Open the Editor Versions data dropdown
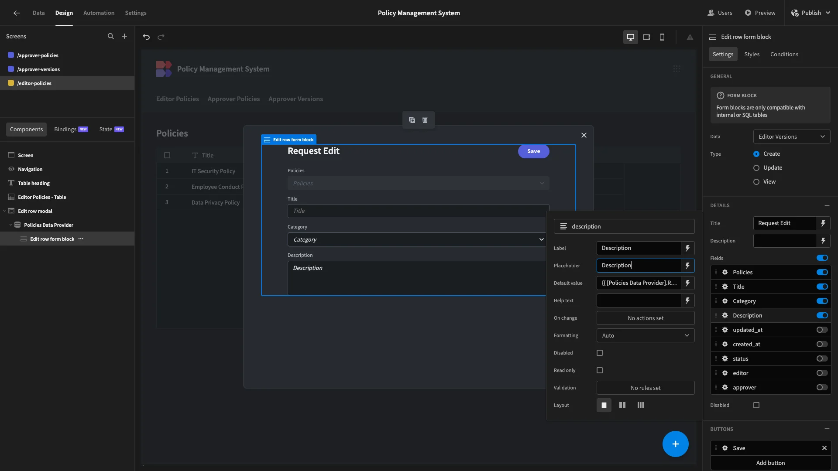The height and width of the screenshot is (471, 838). (x=792, y=137)
